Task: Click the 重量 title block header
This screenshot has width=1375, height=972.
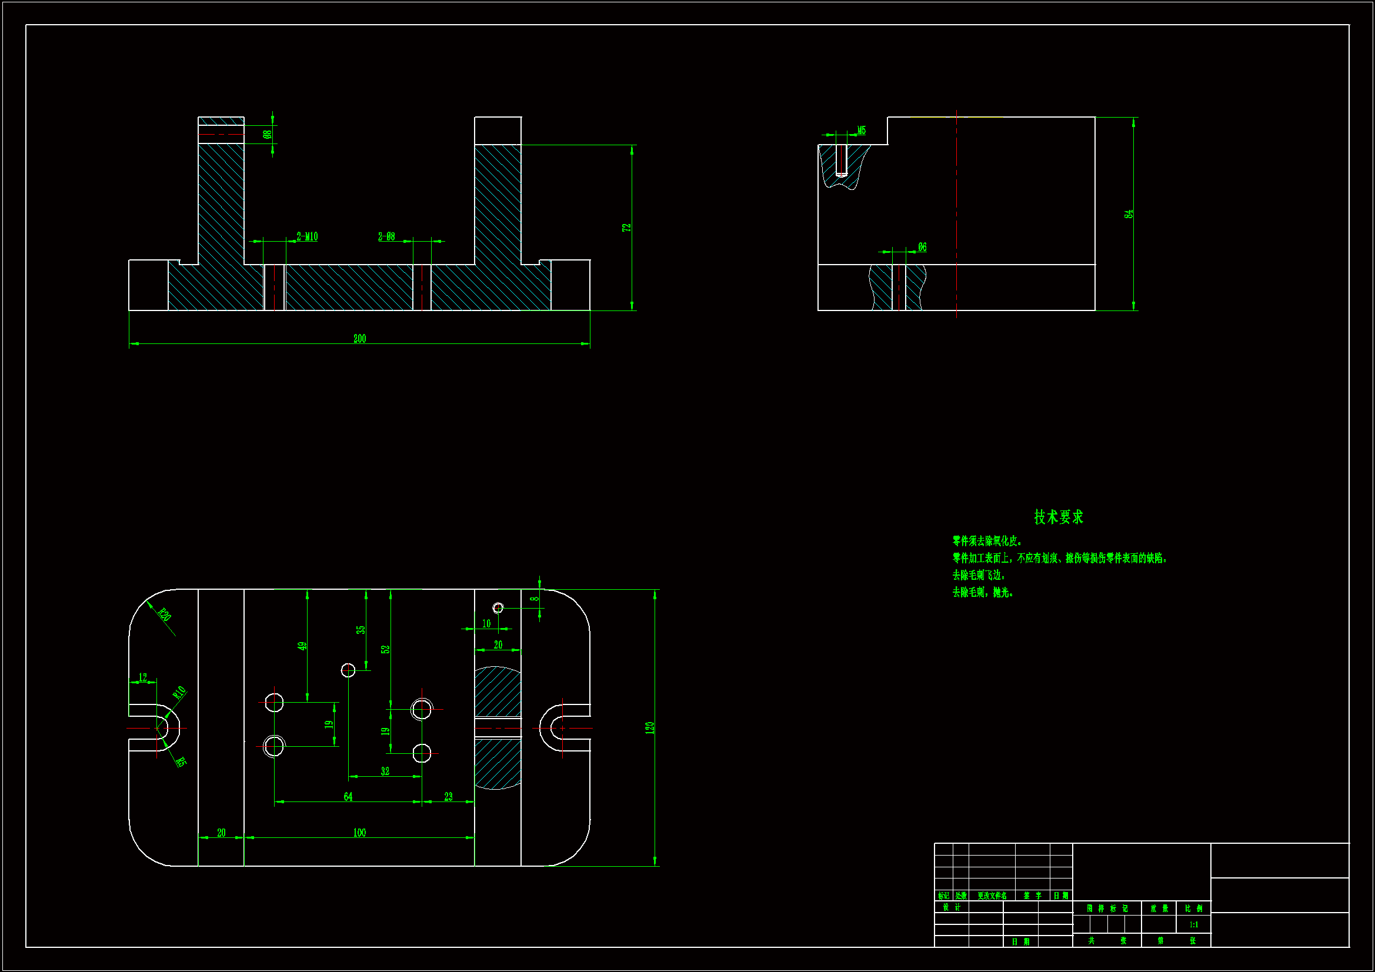Action: coord(1159,908)
